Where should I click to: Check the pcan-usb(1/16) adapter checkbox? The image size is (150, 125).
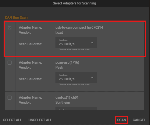(x=9, y=63)
